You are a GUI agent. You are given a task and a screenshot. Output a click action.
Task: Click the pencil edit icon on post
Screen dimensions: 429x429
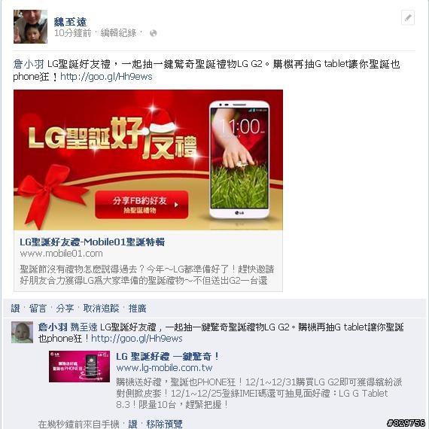click(408, 18)
